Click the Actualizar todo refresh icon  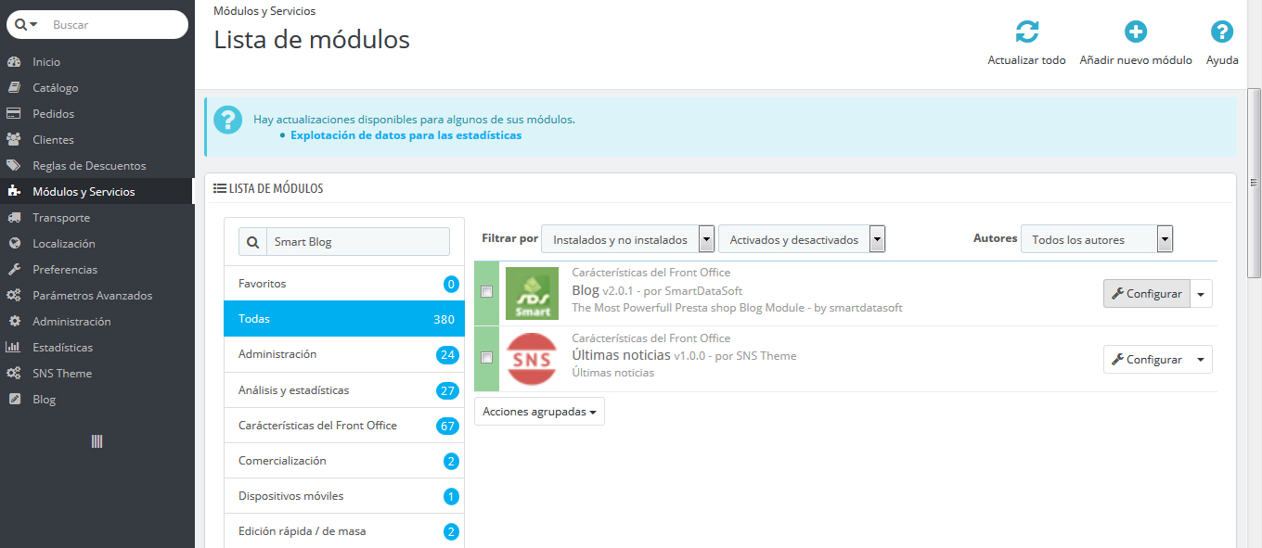1026,32
